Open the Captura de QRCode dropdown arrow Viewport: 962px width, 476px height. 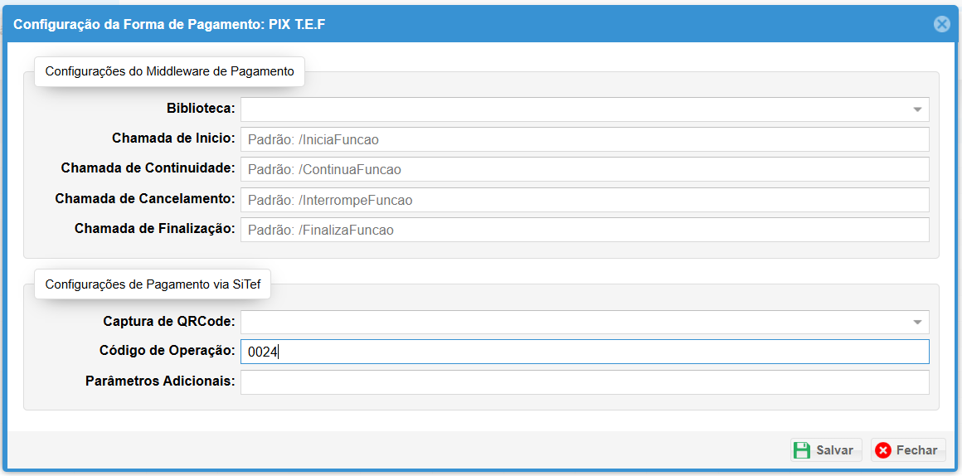[x=917, y=322]
